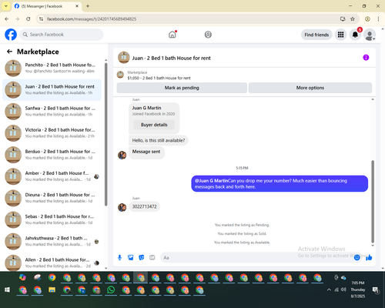Click the taskbar clock showing 7:05 PM
Image resolution: width=385 pixels, height=308 pixels.
(x=358, y=290)
